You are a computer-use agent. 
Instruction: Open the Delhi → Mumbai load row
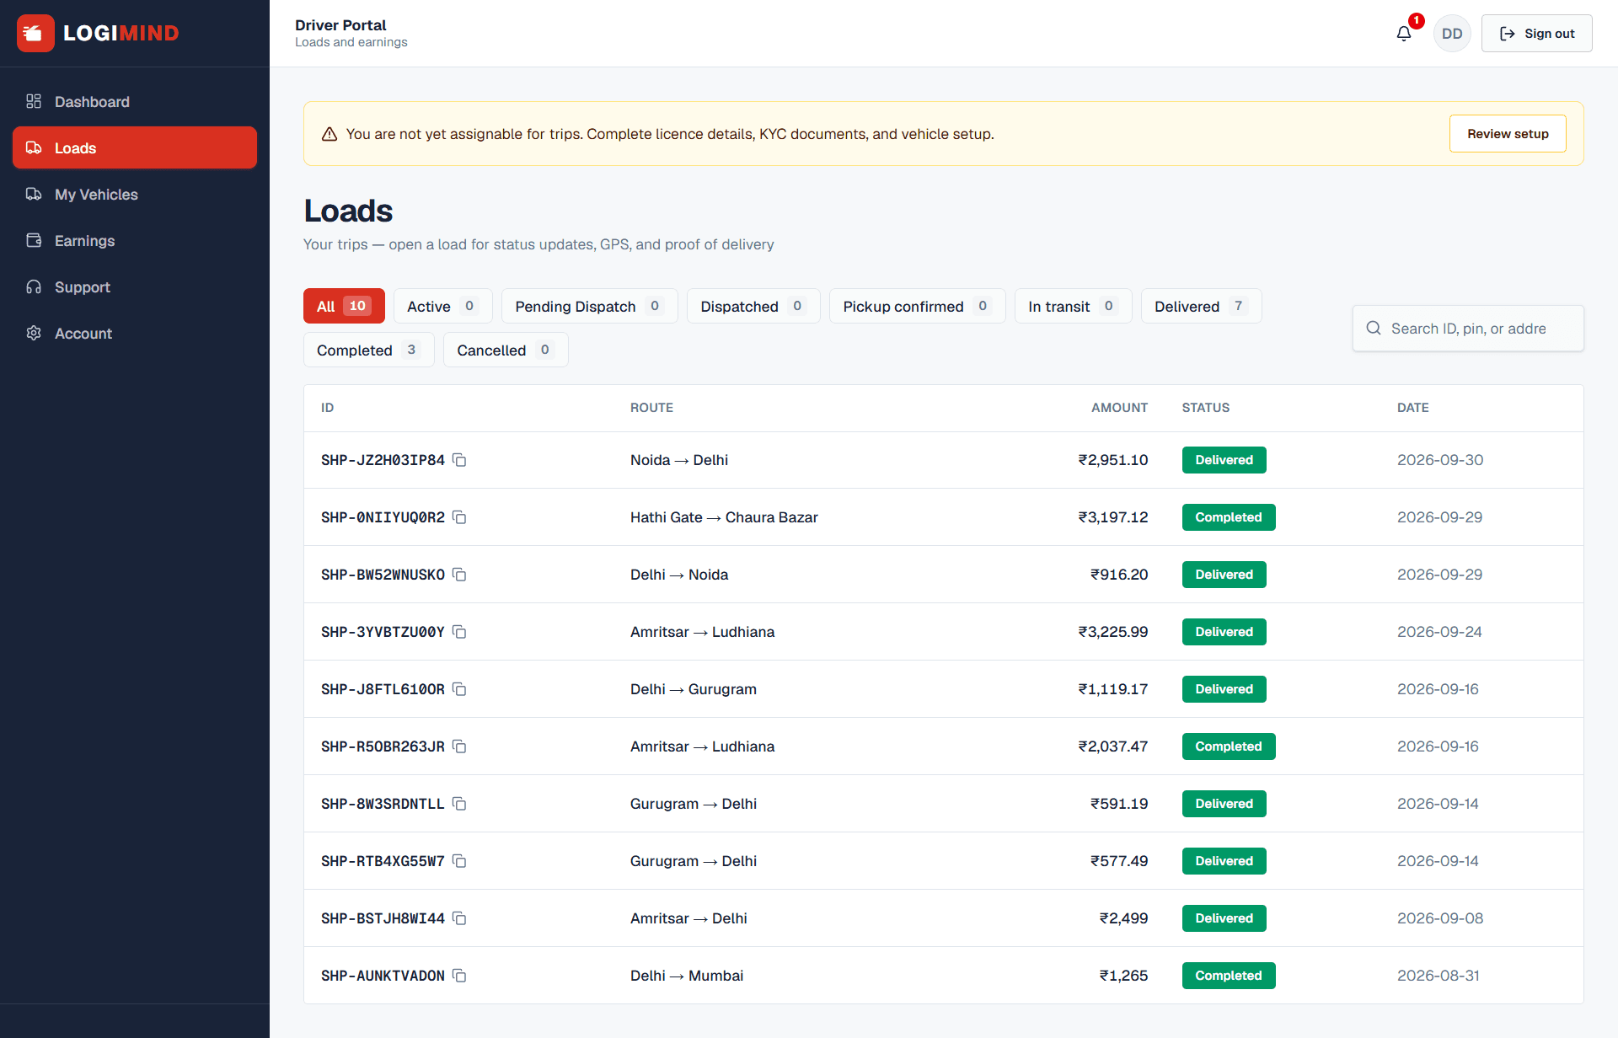point(943,976)
